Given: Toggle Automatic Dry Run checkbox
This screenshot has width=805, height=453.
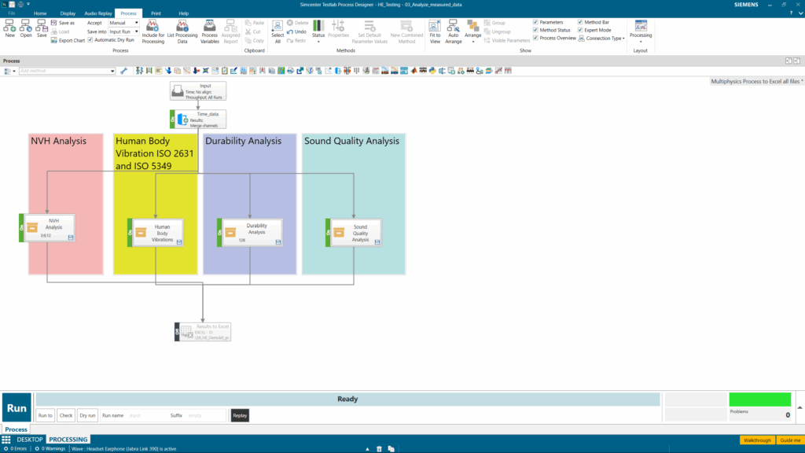Looking at the screenshot, I should point(90,40).
